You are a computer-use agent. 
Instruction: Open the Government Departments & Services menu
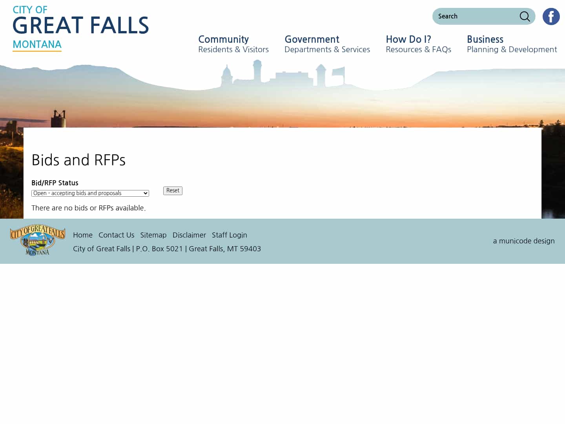pos(327,44)
